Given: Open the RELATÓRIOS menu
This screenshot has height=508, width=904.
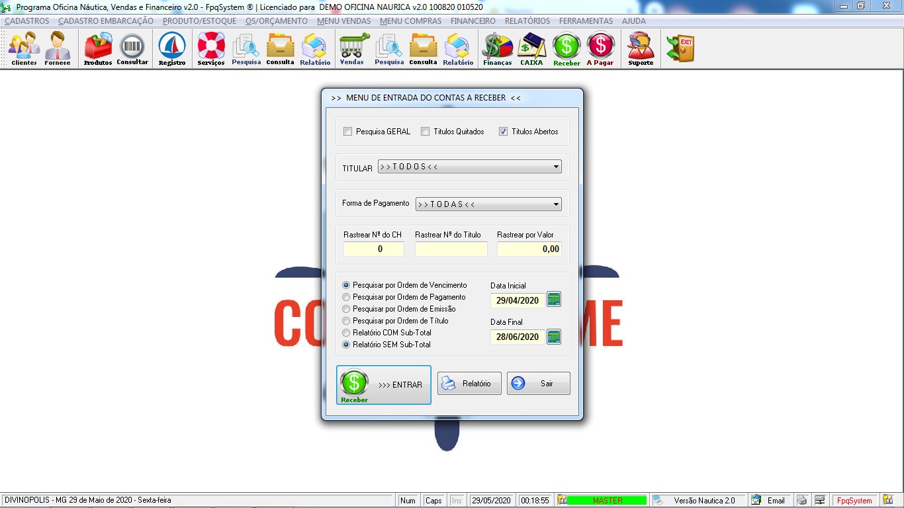Looking at the screenshot, I should [x=527, y=21].
